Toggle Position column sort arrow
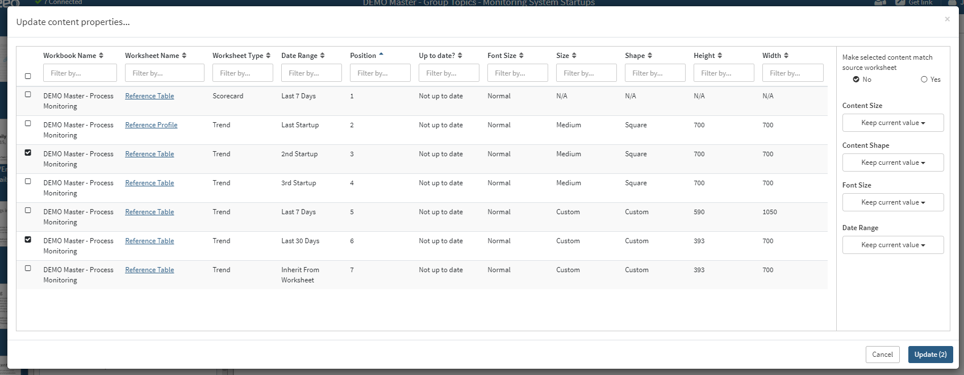The width and height of the screenshot is (964, 375). click(x=381, y=55)
